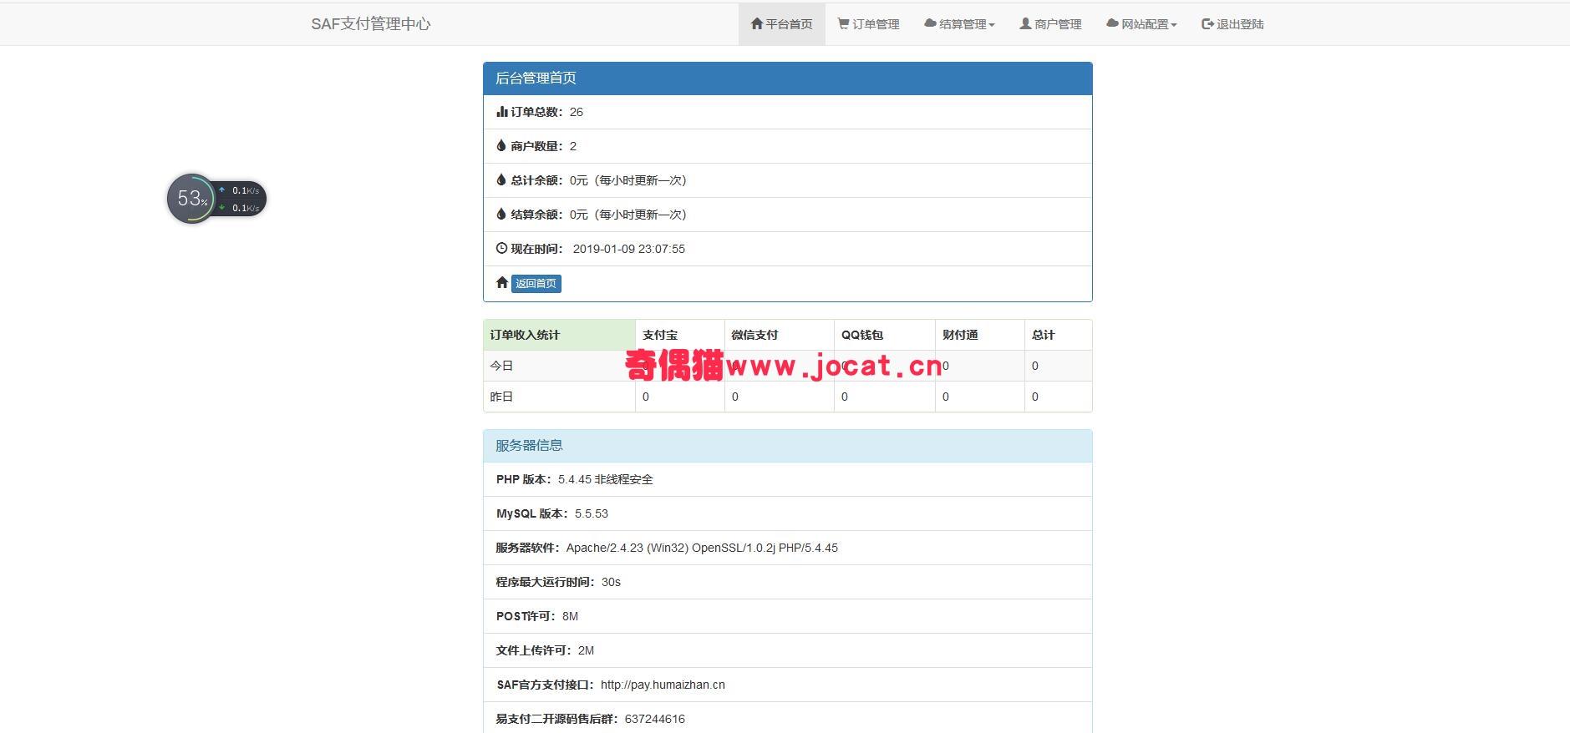
Task: Click the shopping cart icon in 订单管理
Action: 844,24
